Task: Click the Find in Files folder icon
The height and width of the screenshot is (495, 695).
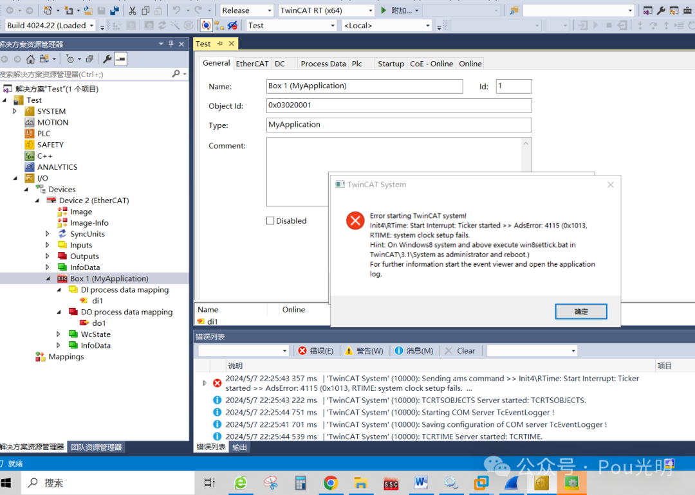Action: (514, 10)
